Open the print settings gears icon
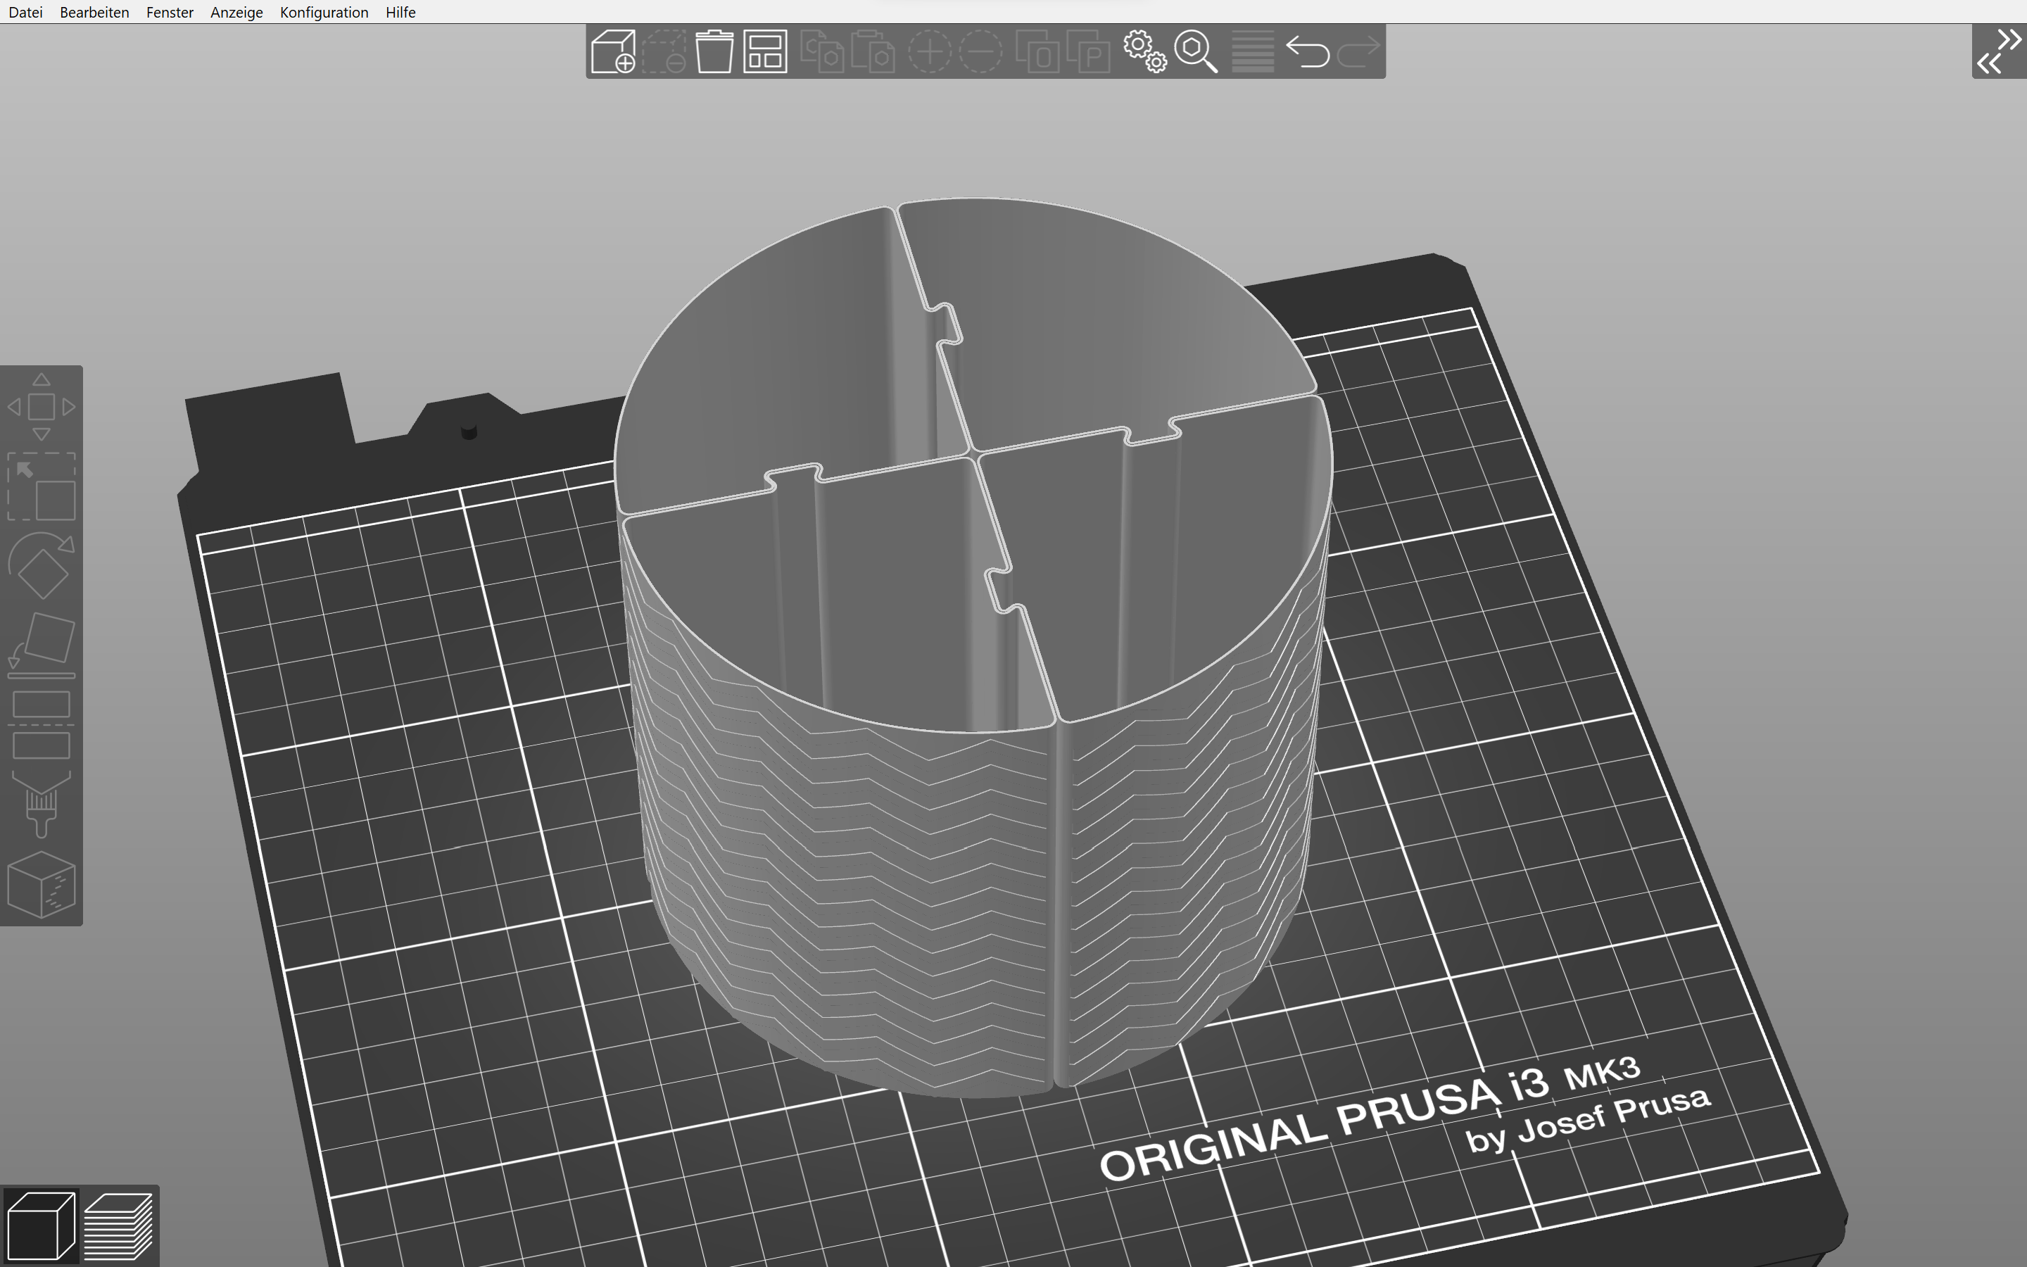This screenshot has height=1267, width=2027. pyautogui.click(x=1143, y=52)
